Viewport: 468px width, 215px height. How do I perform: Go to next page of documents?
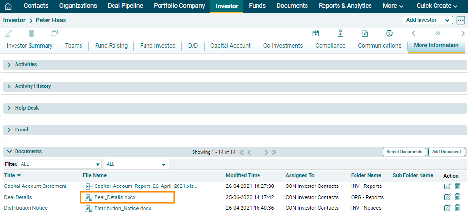(266, 152)
